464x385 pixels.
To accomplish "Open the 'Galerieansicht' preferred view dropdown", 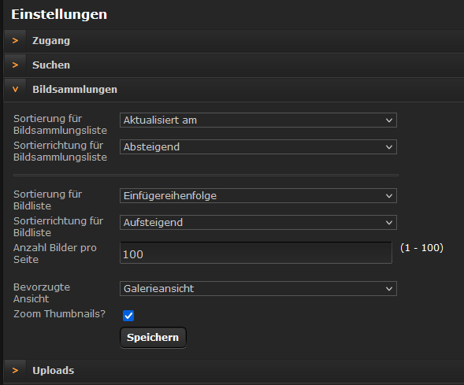I will coord(258,289).
